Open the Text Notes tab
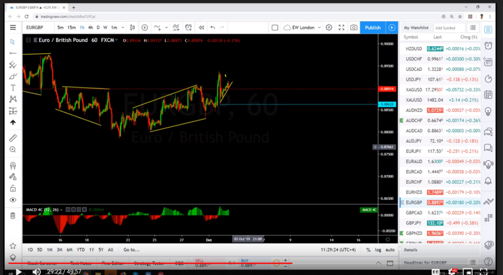 (81, 263)
